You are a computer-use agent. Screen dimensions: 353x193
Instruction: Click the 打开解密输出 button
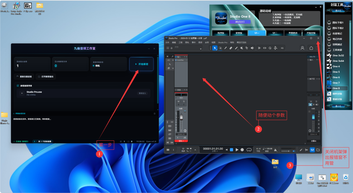[46, 77]
